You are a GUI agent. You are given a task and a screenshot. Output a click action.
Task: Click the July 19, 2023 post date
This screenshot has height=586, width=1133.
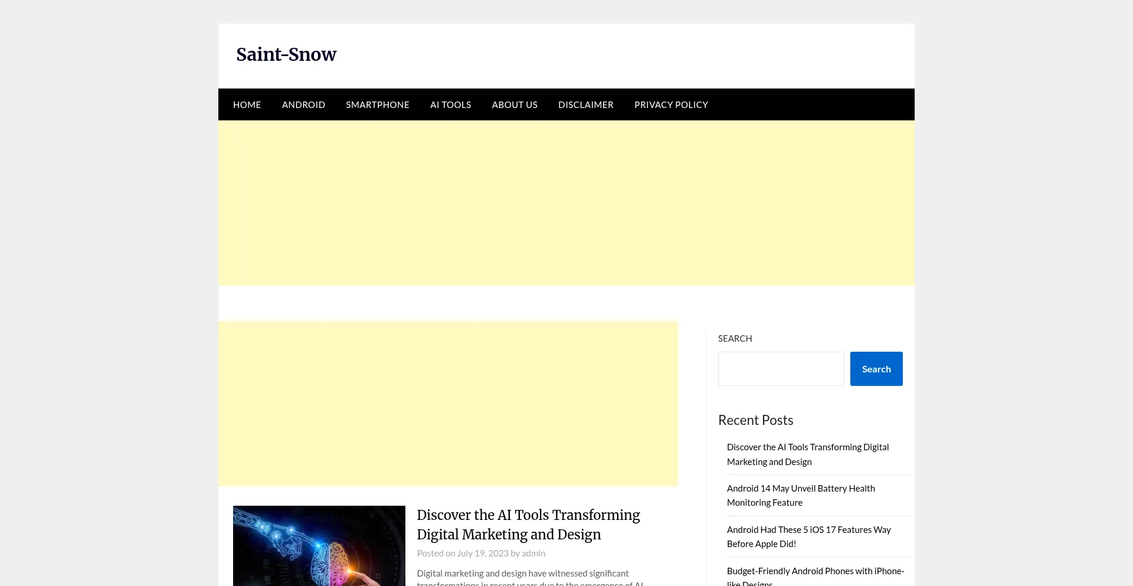tap(482, 554)
